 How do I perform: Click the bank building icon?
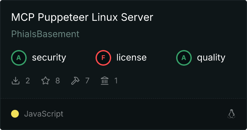pyautogui.click(x=105, y=81)
